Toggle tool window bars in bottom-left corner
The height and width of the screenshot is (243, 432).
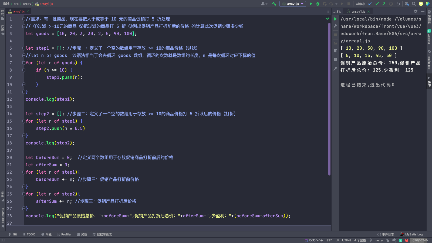pyautogui.click(x=3, y=240)
